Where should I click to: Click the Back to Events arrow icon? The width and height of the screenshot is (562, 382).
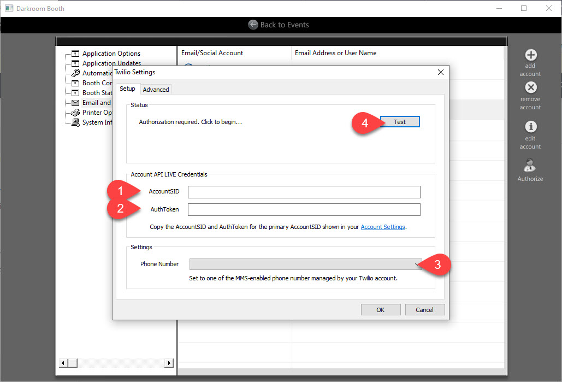[x=253, y=25]
